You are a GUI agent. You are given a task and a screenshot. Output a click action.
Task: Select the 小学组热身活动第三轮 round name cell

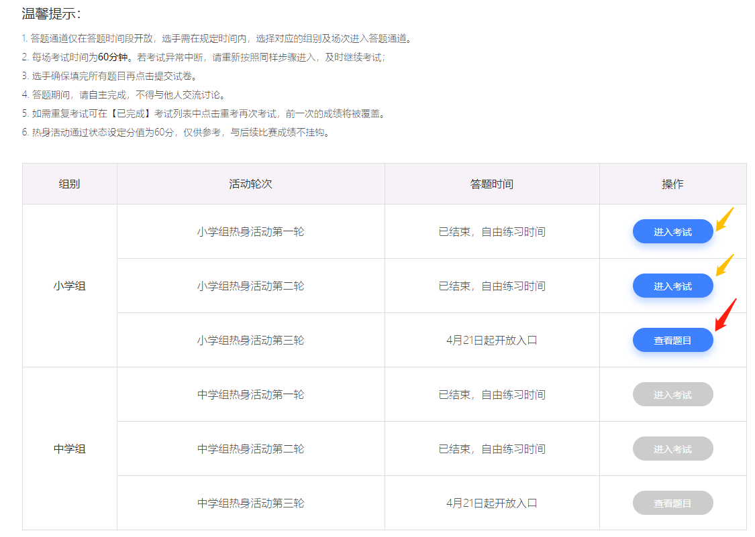(250, 339)
